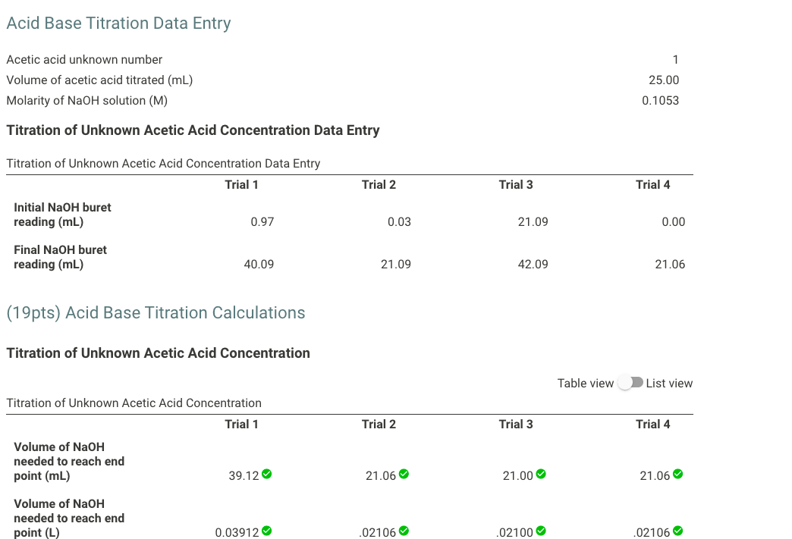This screenshot has height=539, width=792.
Task: Select the NaOH molarity value 0.1053
Action: click(663, 100)
